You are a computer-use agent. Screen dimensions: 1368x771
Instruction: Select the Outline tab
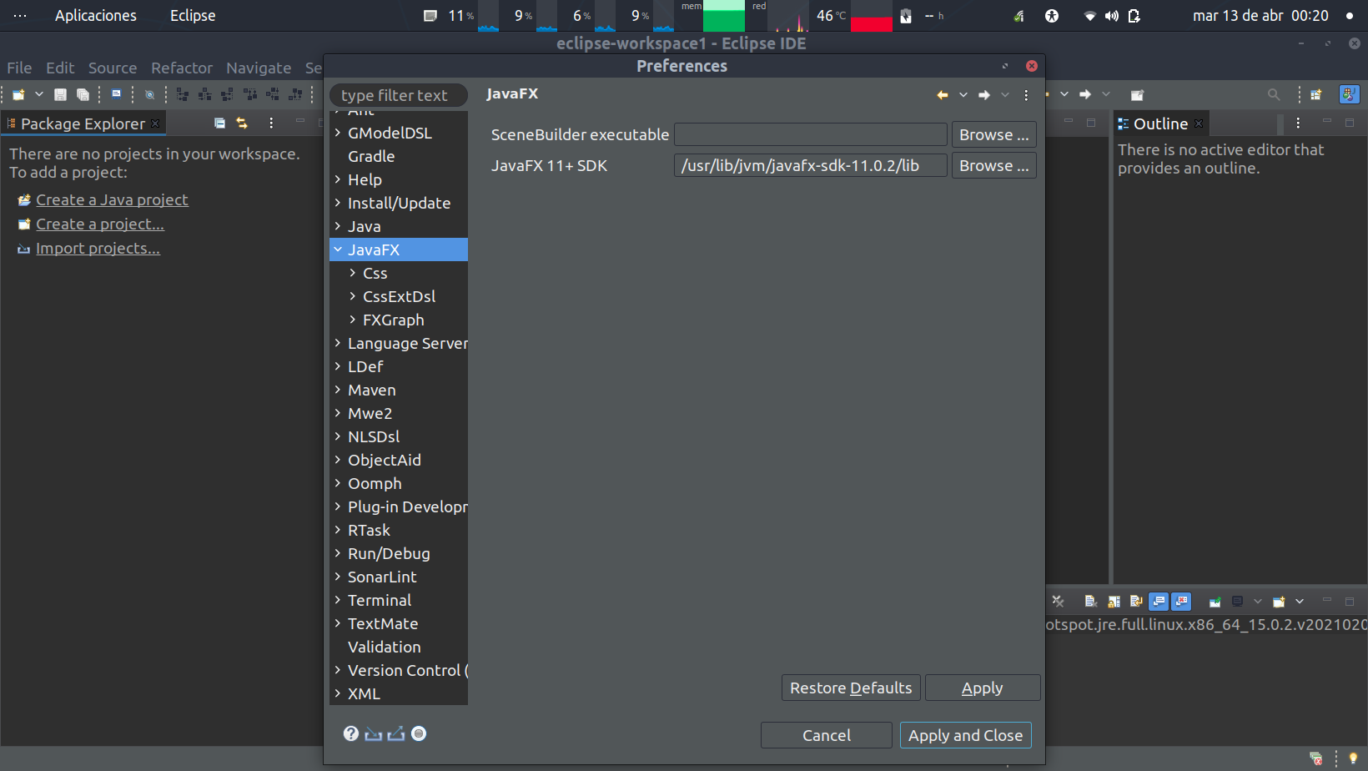[x=1160, y=123]
